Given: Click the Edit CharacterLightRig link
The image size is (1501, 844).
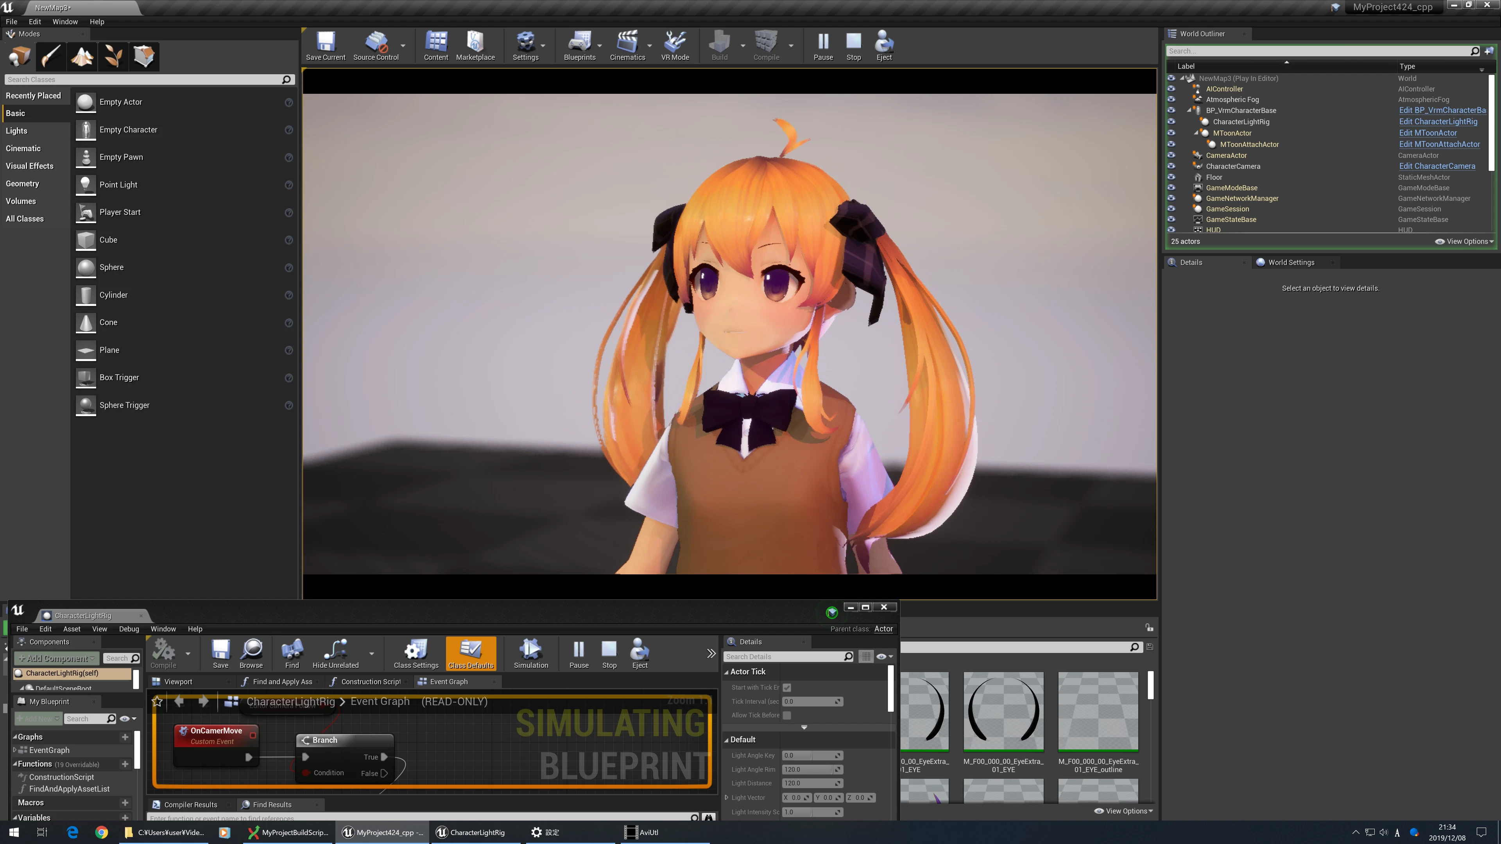Looking at the screenshot, I should [1438, 121].
